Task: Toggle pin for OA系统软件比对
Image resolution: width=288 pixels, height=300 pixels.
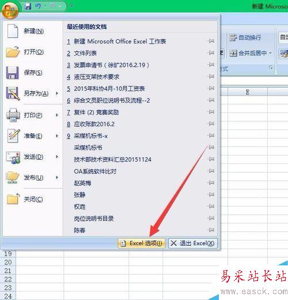Action: 211,171
